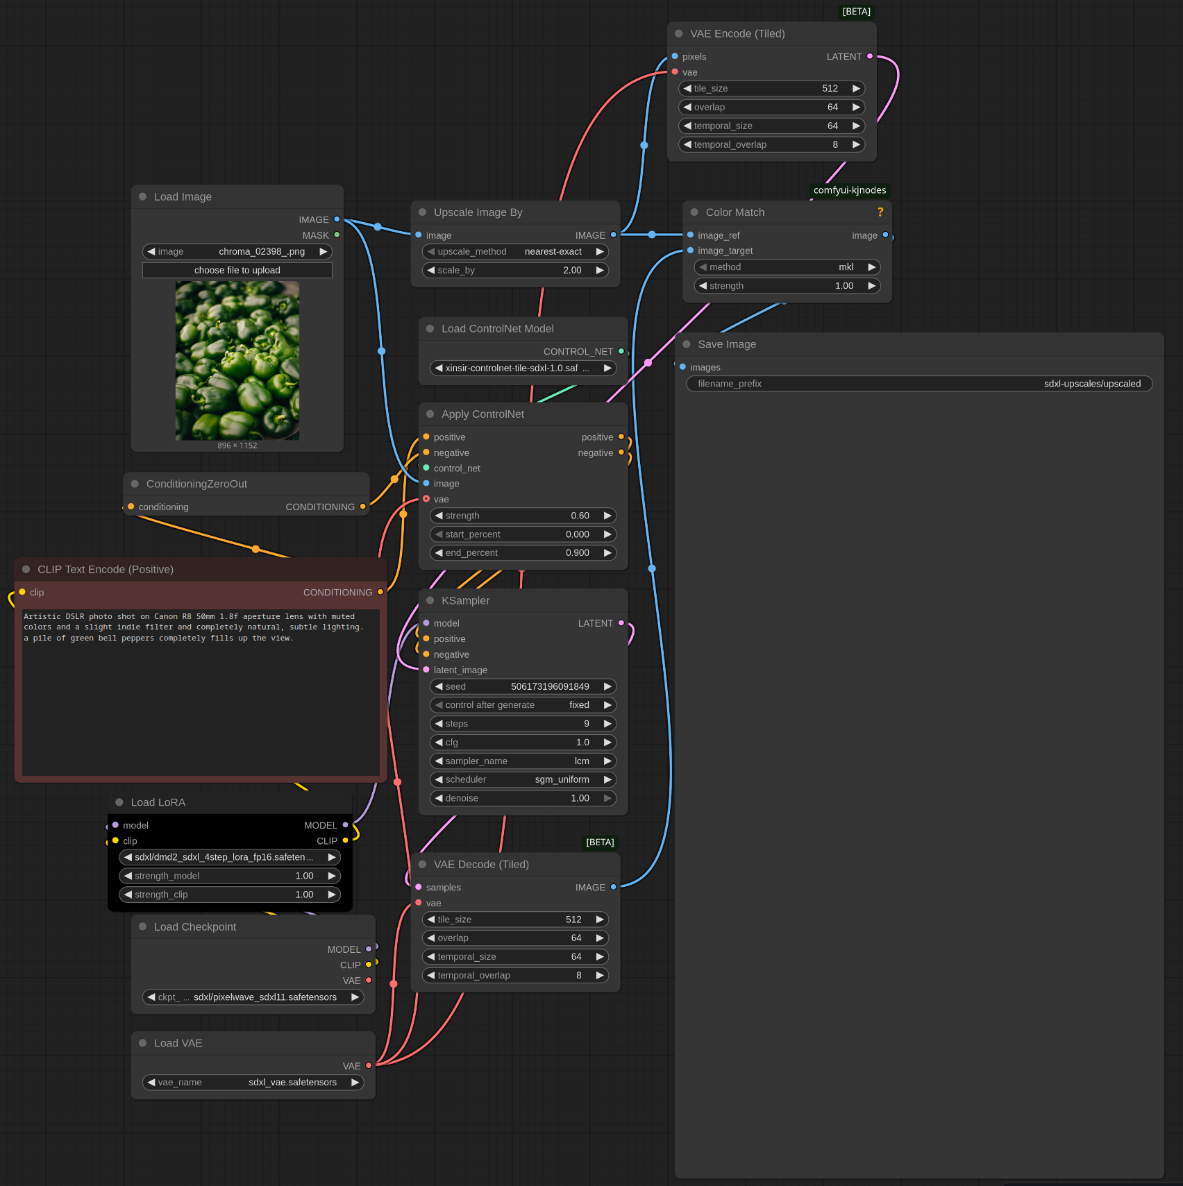
Task: Click the pixels input port on VAE Encode
Action: (x=675, y=57)
